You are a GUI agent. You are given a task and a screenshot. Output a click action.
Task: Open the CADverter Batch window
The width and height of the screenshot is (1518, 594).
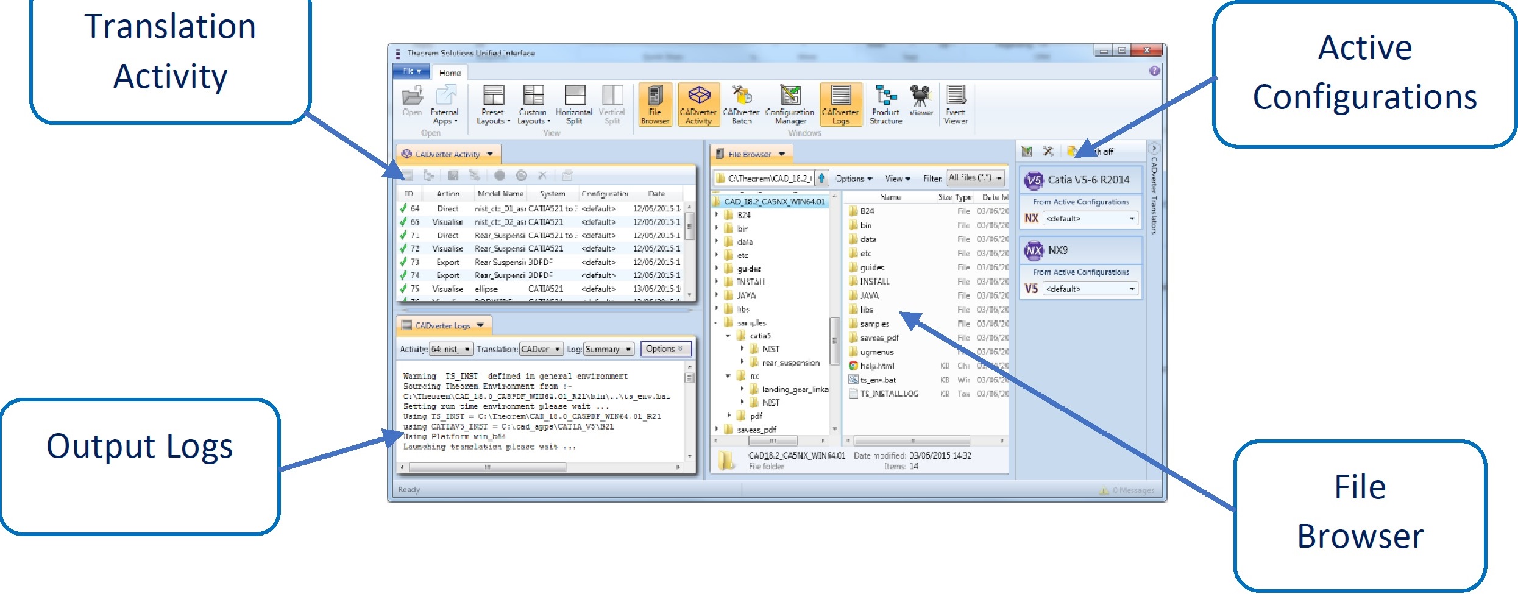click(x=741, y=105)
